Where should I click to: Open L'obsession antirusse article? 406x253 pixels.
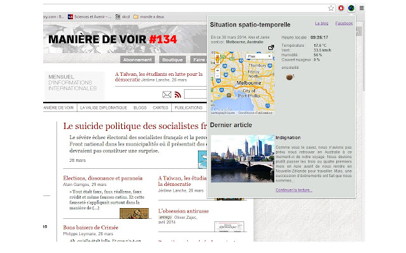click(183, 211)
